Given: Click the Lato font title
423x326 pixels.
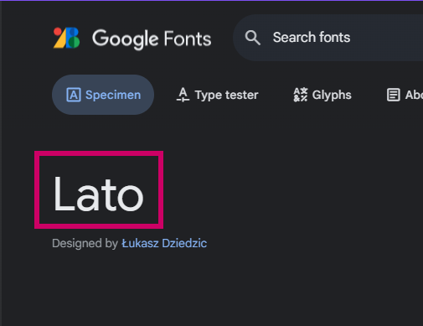Looking at the screenshot, I should pyautogui.click(x=98, y=194).
